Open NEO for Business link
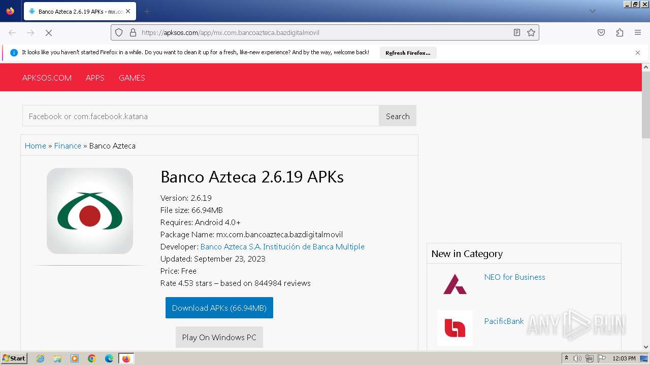Viewport: 650px width, 365px height. click(x=514, y=277)
